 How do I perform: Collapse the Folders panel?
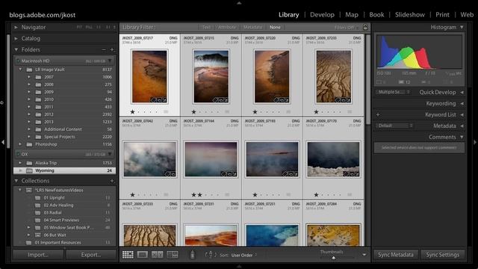click(x=16, y=49)
